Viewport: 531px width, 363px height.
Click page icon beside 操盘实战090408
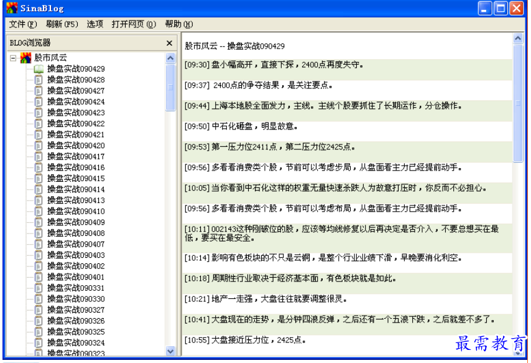(x=39, y=233)
